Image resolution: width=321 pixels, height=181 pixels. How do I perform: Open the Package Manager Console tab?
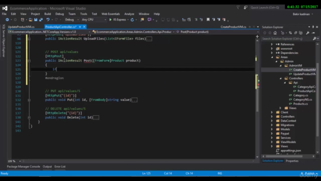pos(24,166)
